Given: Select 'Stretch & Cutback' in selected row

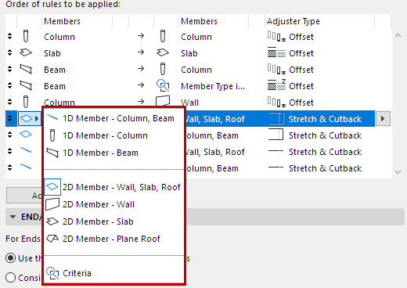Looking at the screenshot, I should click(325, 119).
